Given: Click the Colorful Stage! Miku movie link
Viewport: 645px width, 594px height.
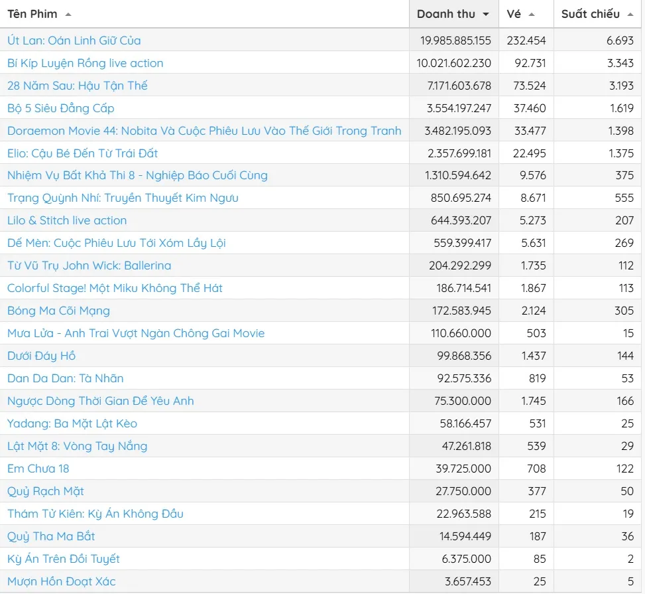Looking at the screenshot, I should pyautogui.click(x=115, y=288).
